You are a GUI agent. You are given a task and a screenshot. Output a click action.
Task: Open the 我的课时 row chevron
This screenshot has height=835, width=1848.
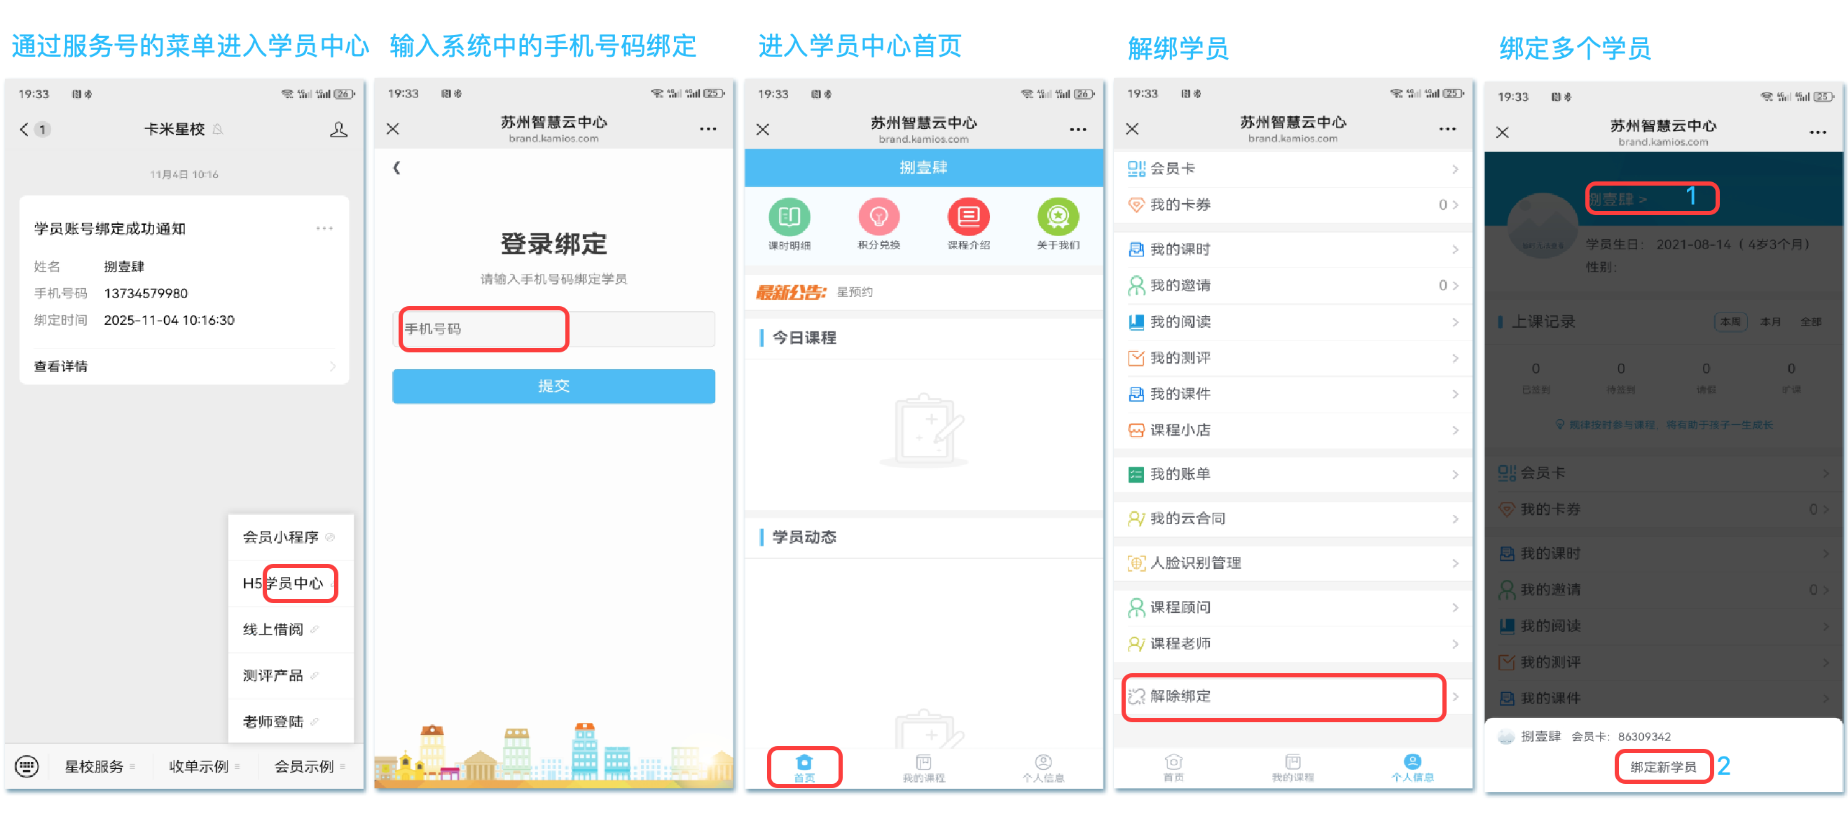(1454, 249)
